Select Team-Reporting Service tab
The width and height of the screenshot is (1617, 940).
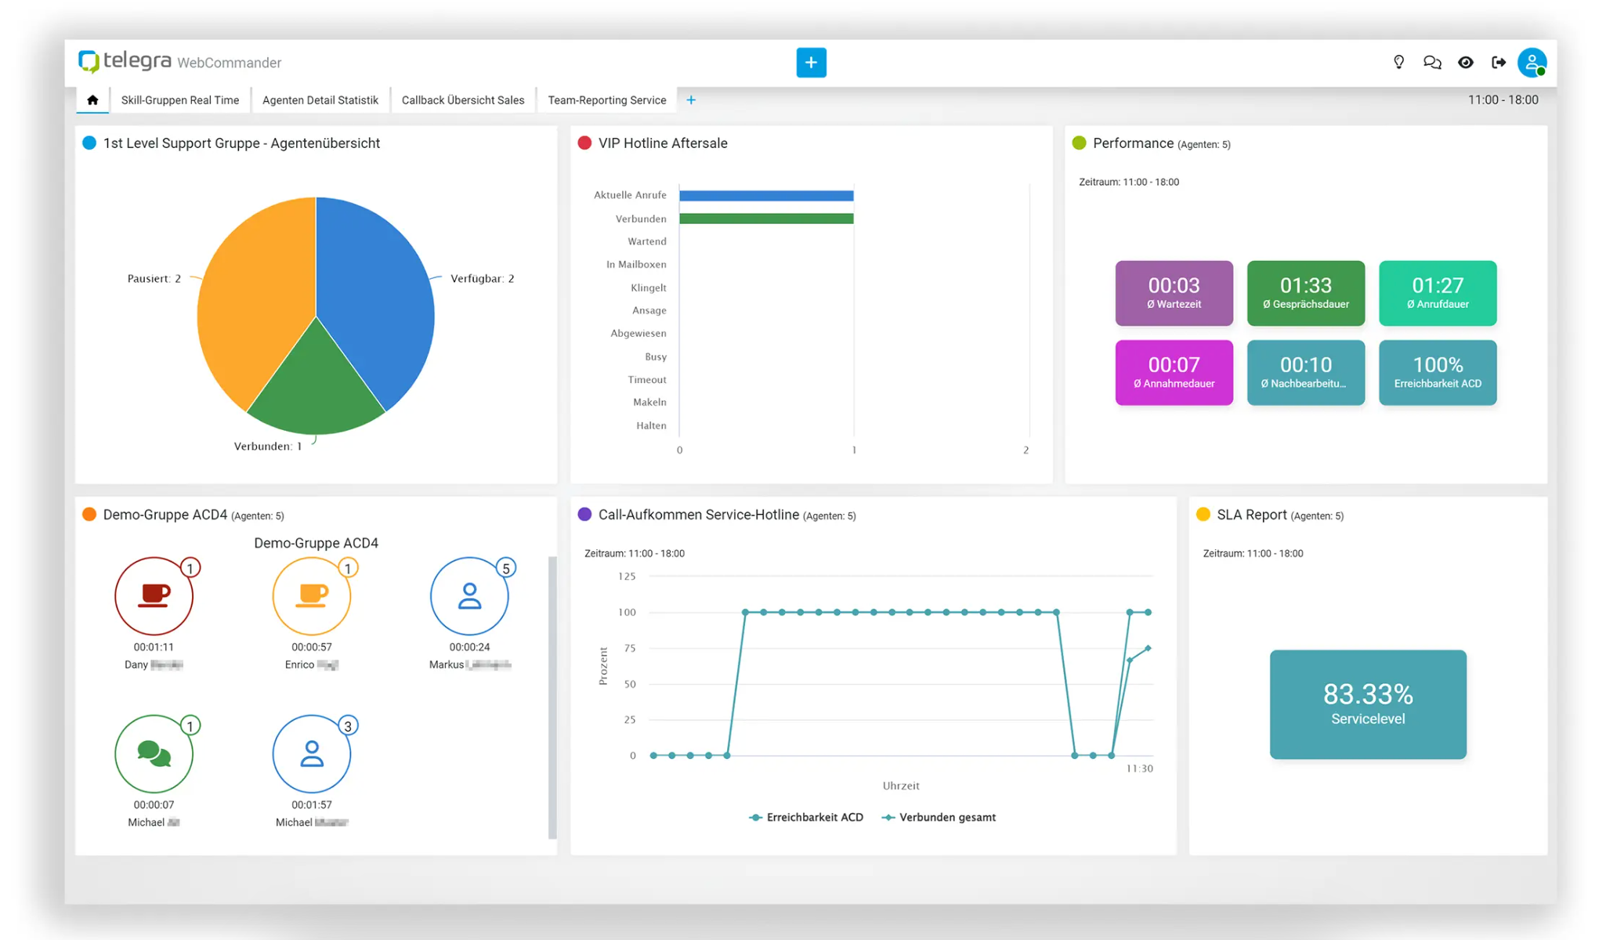[607, 100]
